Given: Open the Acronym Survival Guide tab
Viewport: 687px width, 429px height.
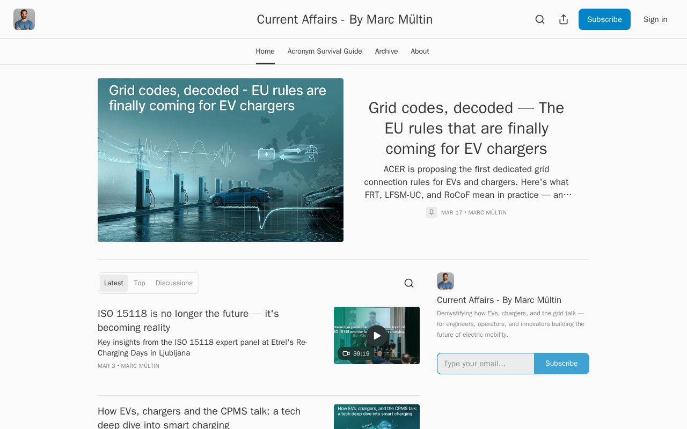Looking at the screenshot, I should pos(325,51).
